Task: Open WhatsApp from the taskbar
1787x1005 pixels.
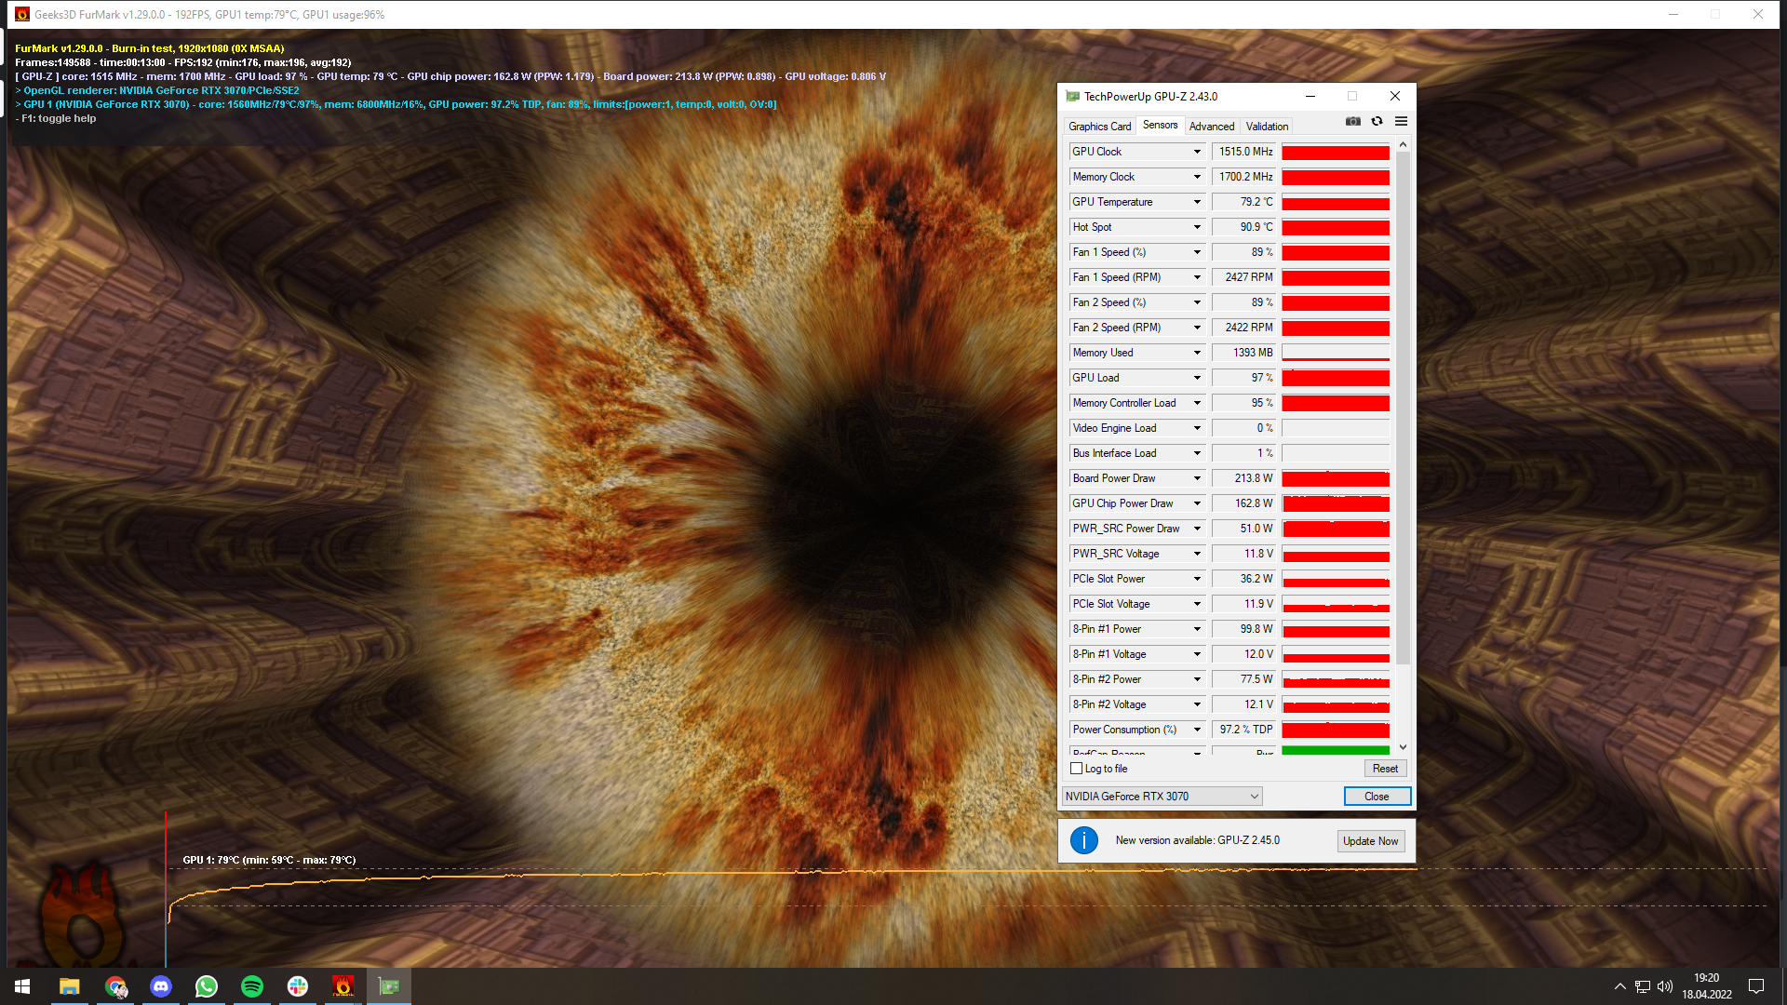Action: 207,986
